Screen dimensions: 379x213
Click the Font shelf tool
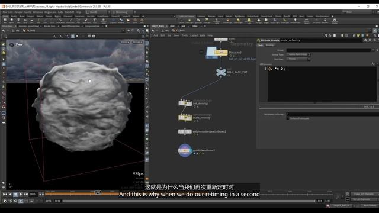(95, 21)
